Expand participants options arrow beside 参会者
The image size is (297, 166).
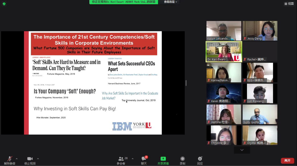click(133, 159)
